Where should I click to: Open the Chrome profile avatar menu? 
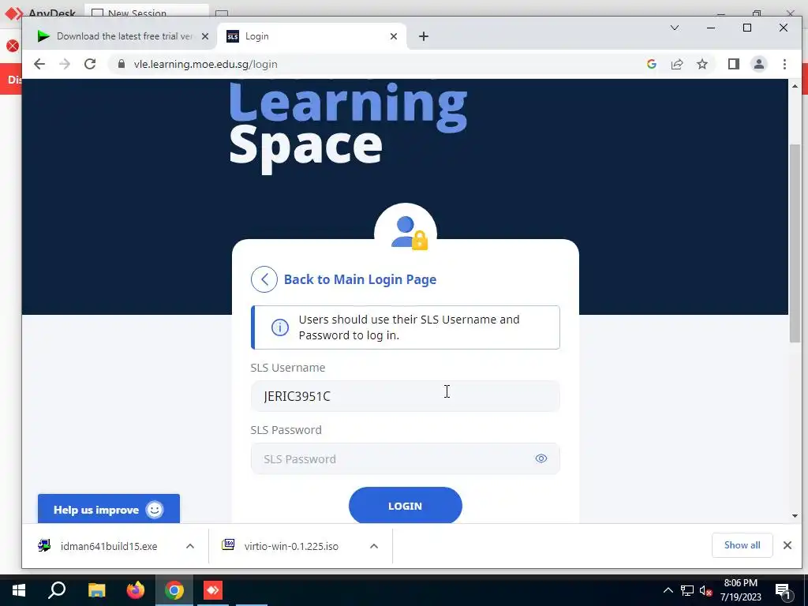[x=758, y=64]
